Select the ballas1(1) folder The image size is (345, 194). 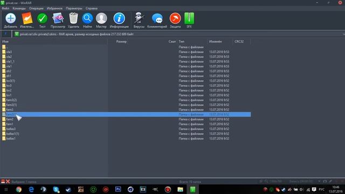coord(126,134)
